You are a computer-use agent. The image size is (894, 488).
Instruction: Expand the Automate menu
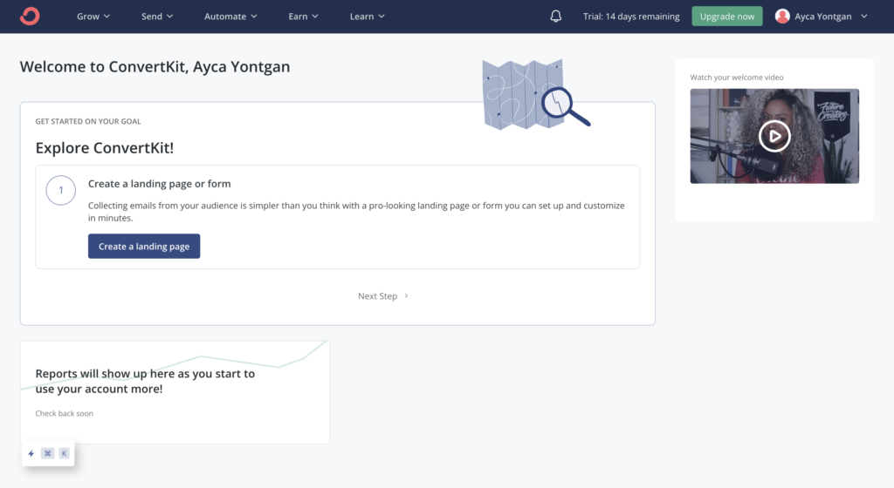tap(230, 17)
